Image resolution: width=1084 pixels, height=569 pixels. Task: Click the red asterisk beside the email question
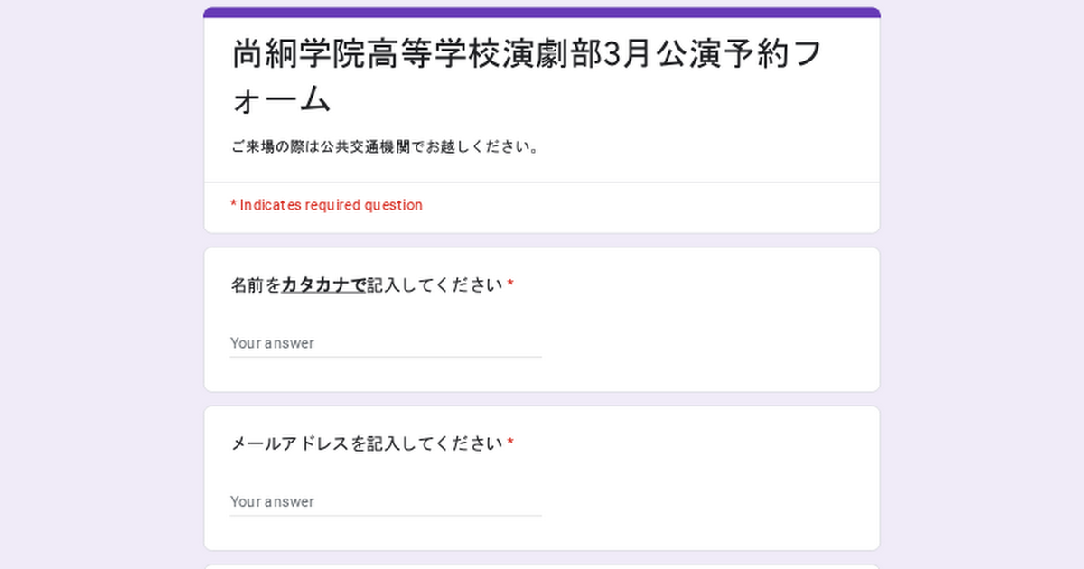click(x=510, y=443)
